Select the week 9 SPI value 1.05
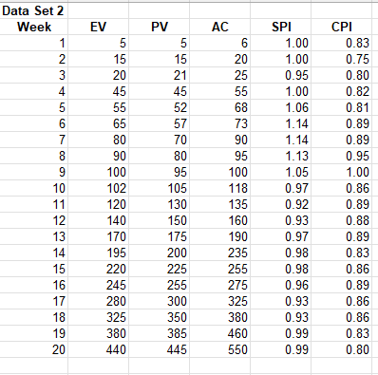 [280, 172]
